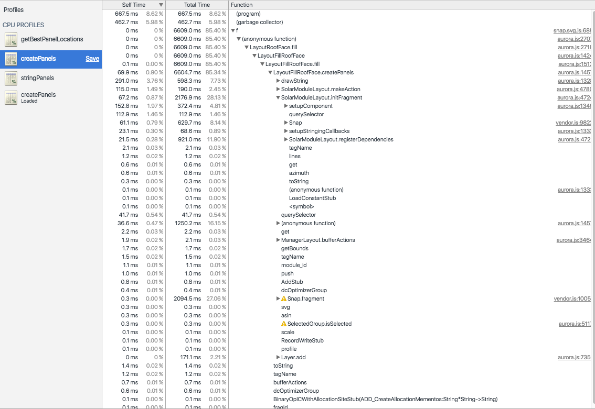Save the createPanels profile

coord(92,59)
